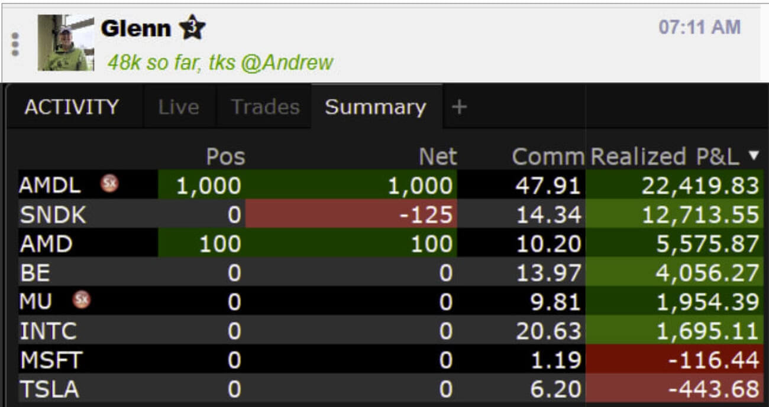Click MU realized P&L 1,954.39
Screen dimensions: 769x407
click(x=707, y=301)
